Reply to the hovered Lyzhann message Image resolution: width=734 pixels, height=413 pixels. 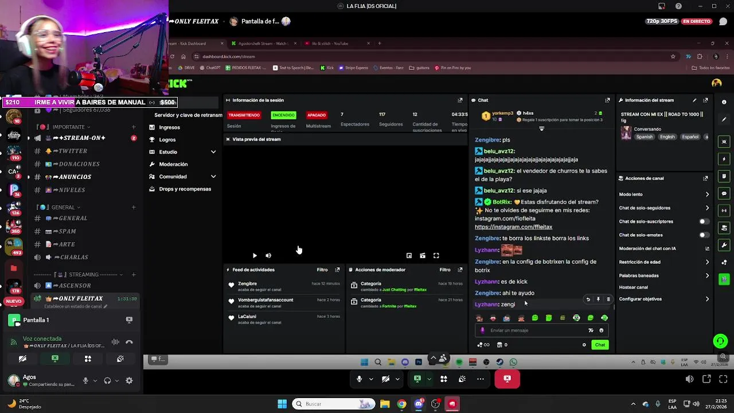(x=588, y=299)
